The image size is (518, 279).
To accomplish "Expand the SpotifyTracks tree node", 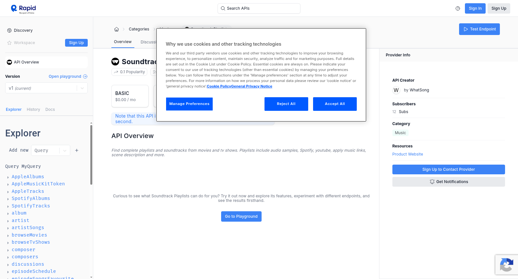I will pyautogui.click(x=8, y=206).
